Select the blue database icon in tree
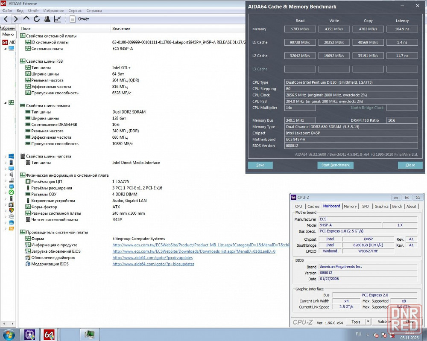This screenshot has height=341, width=427. click(x=11, y=222)
